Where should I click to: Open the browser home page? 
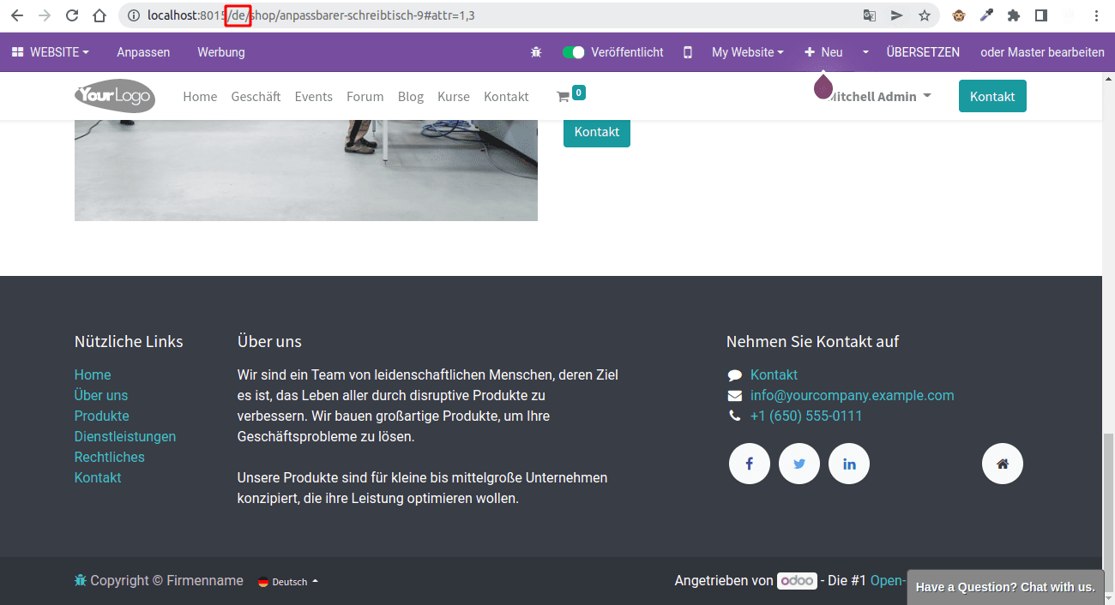point(99,15)
